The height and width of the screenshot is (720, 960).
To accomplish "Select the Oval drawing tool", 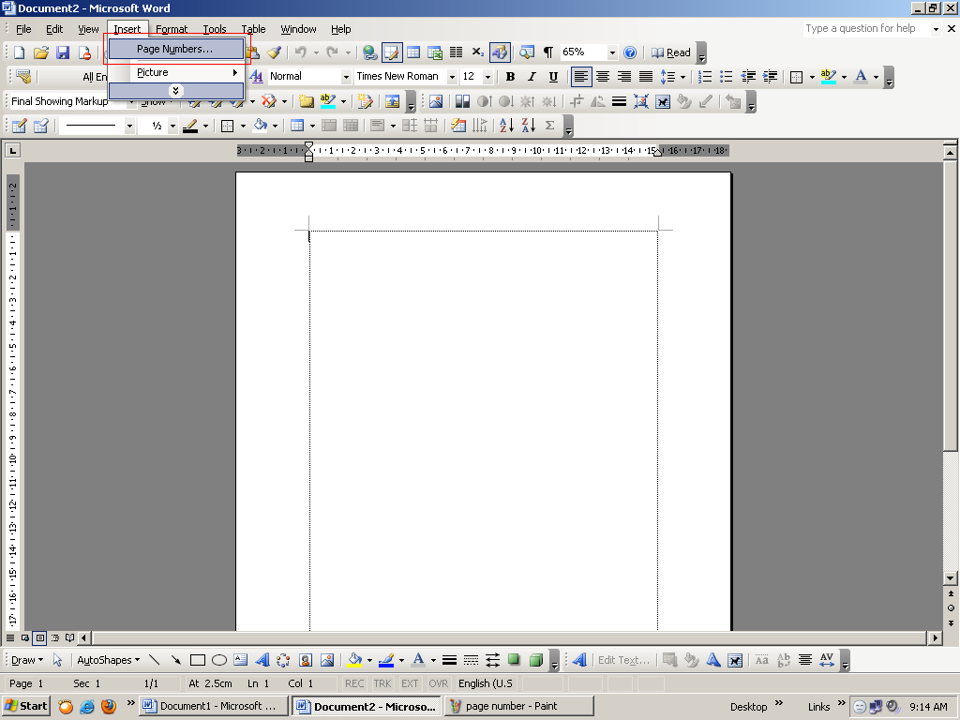I will [219, 660].
